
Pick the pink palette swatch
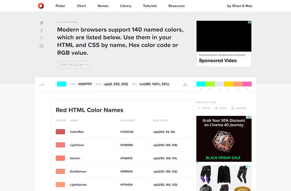tap(247, 84)
